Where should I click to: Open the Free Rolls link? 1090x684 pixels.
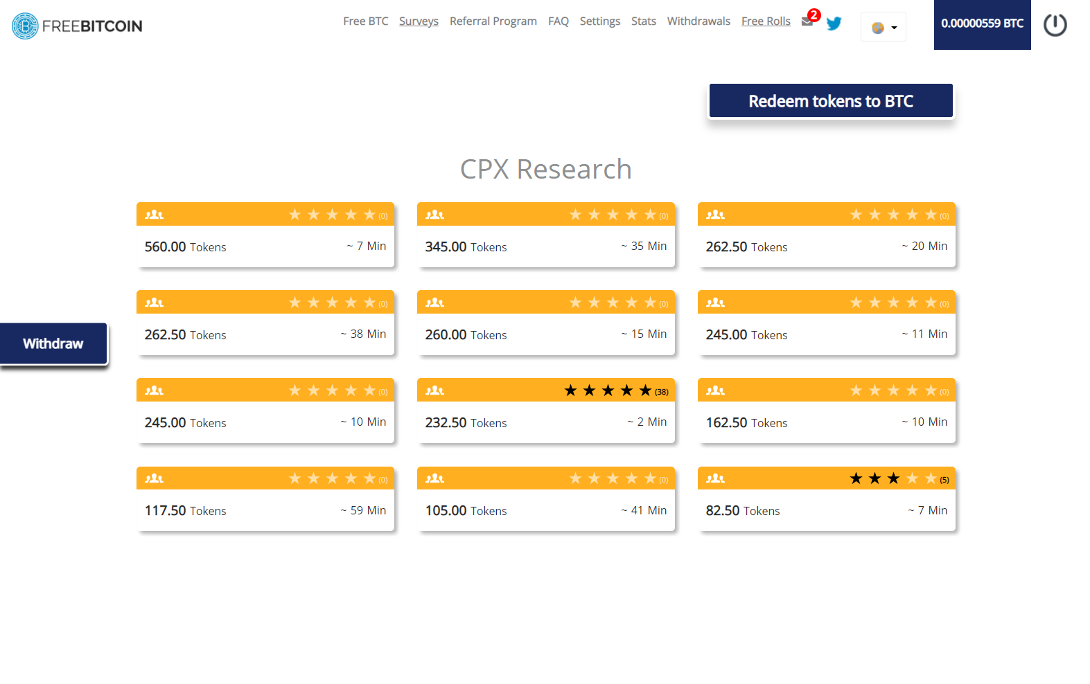[766, 21]
